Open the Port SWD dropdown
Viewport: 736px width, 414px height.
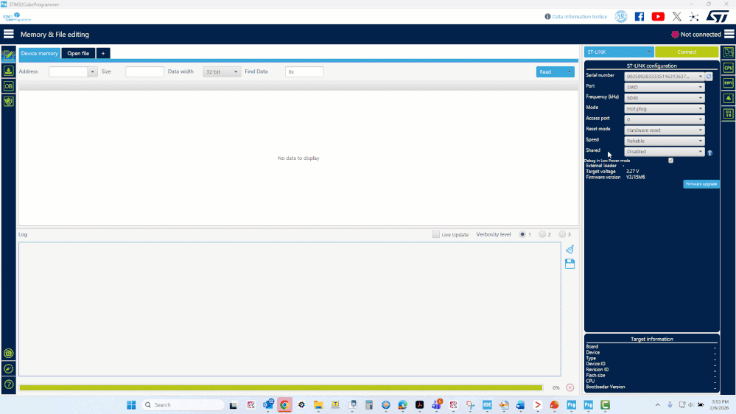point(665,88)
